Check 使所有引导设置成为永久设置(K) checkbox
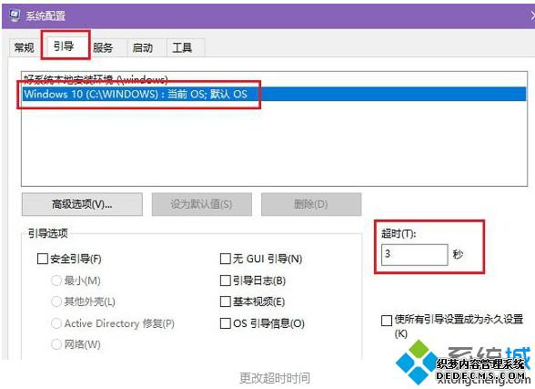This screenshot has width=535, height=389. click(386, 321)
